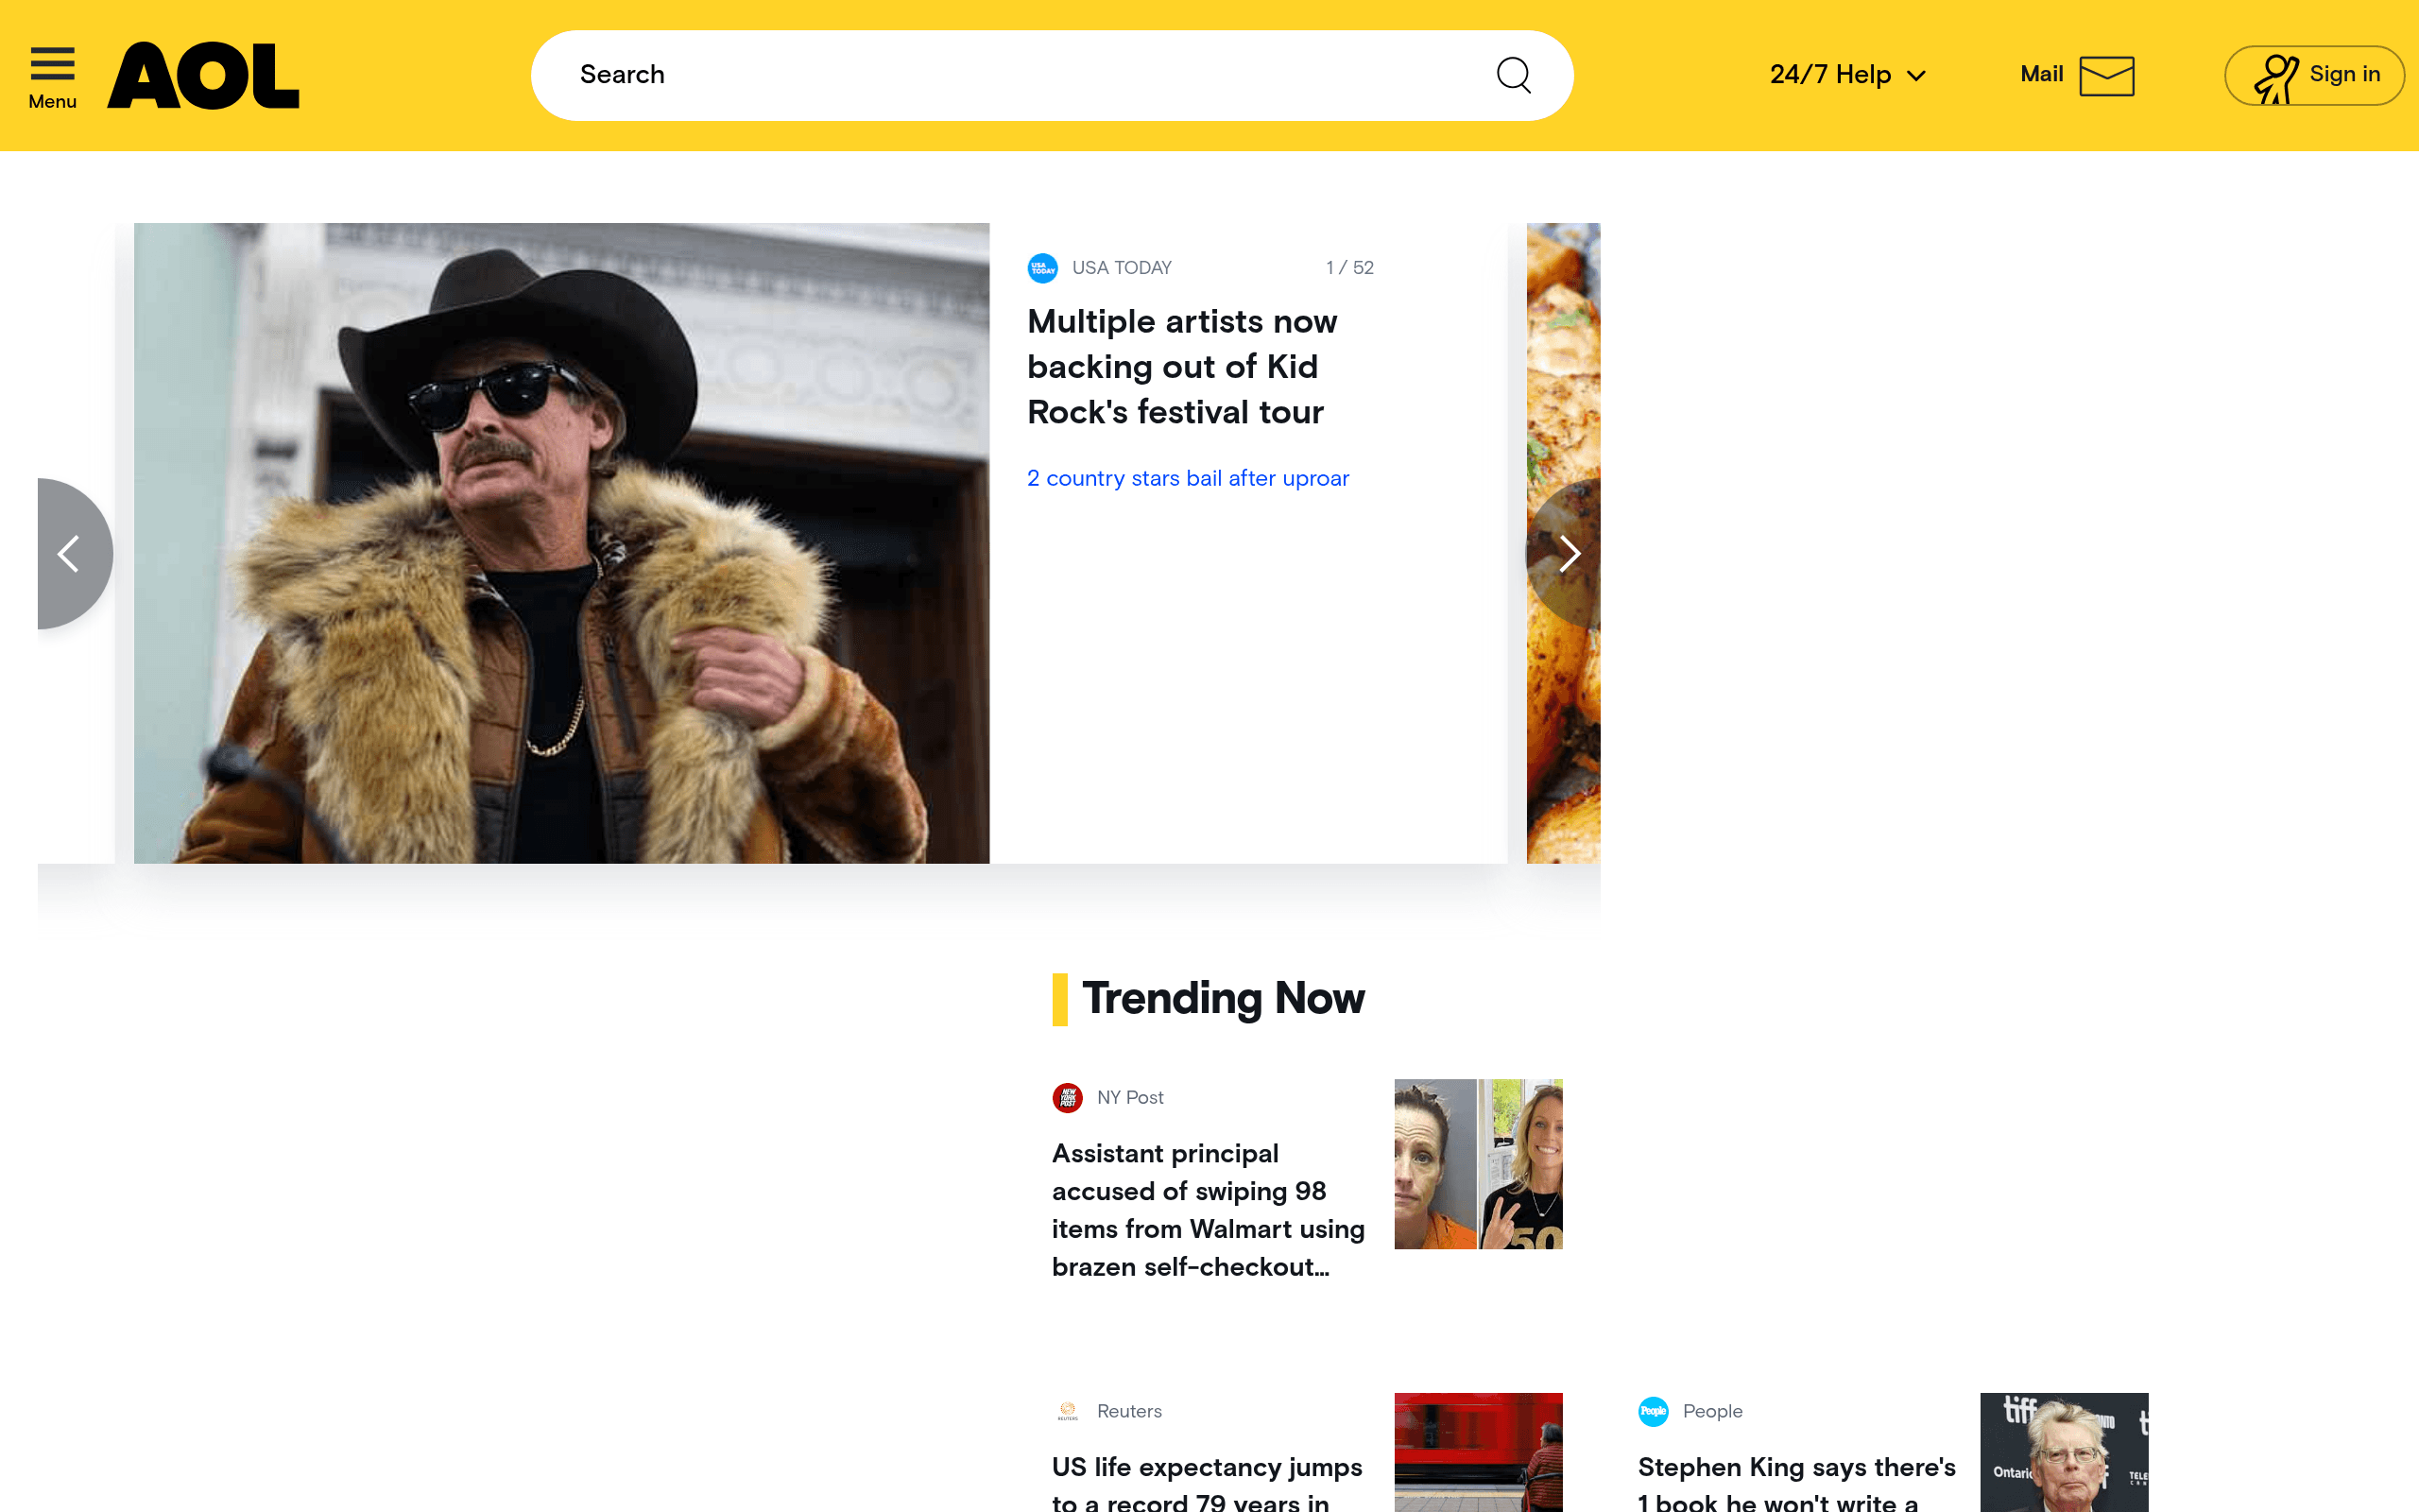Click the USA TODAY source logo
Image resolution: width=2419 pixels, height=1512 pixels.
pos(1042,268)
